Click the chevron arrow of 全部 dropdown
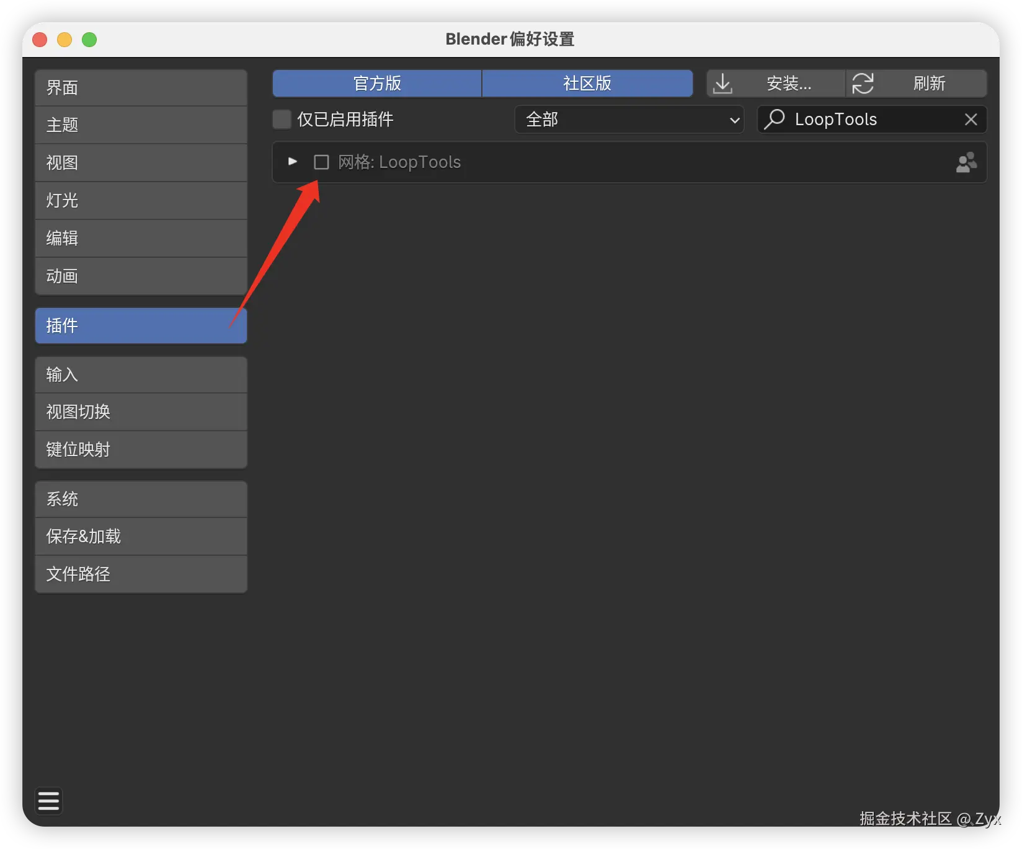 point(734,120)
